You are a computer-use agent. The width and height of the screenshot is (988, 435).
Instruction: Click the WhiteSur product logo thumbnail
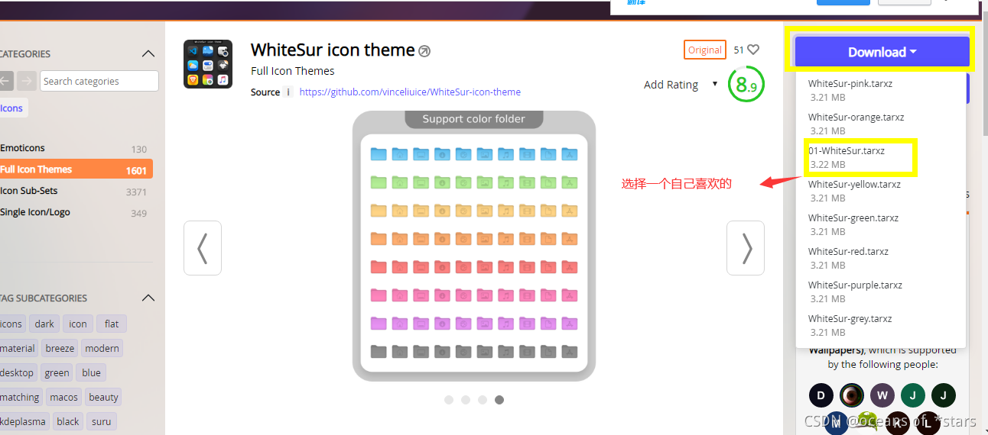pyautogui.click(x=208, y=64)
